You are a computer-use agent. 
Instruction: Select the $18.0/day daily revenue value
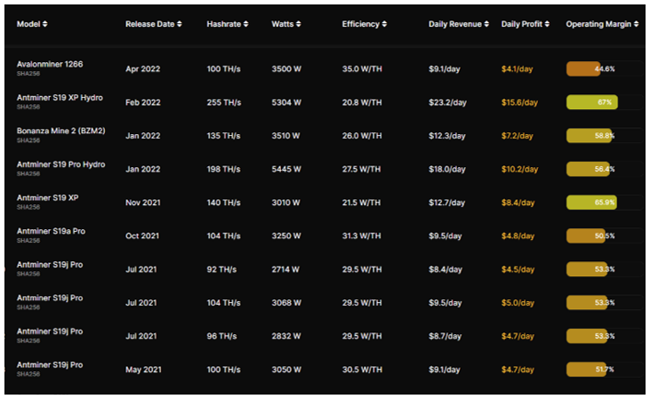pyautogui.click(x=447, y=169)
